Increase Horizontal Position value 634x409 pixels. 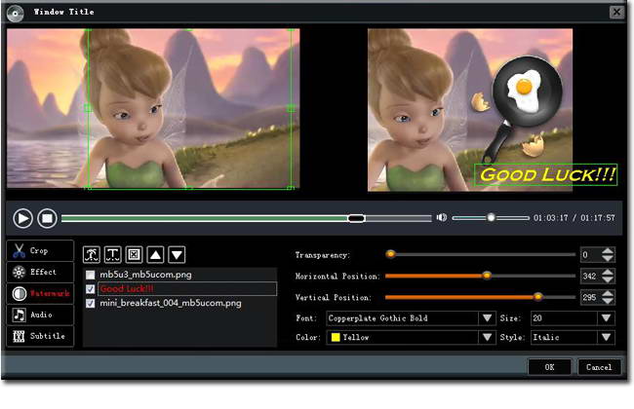(x=607, y=273)
